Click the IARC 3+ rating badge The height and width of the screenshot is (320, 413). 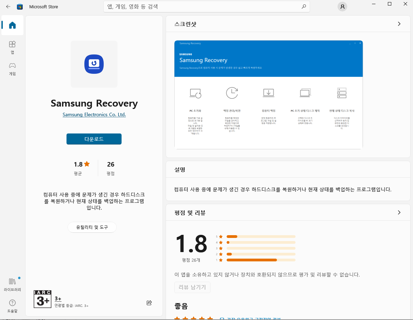(x=42, y=299)
